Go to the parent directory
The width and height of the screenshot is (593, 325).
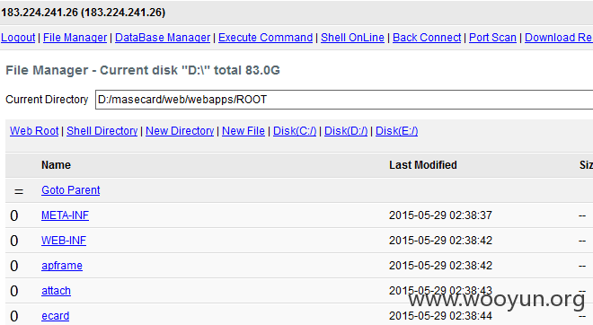[71, 190]
